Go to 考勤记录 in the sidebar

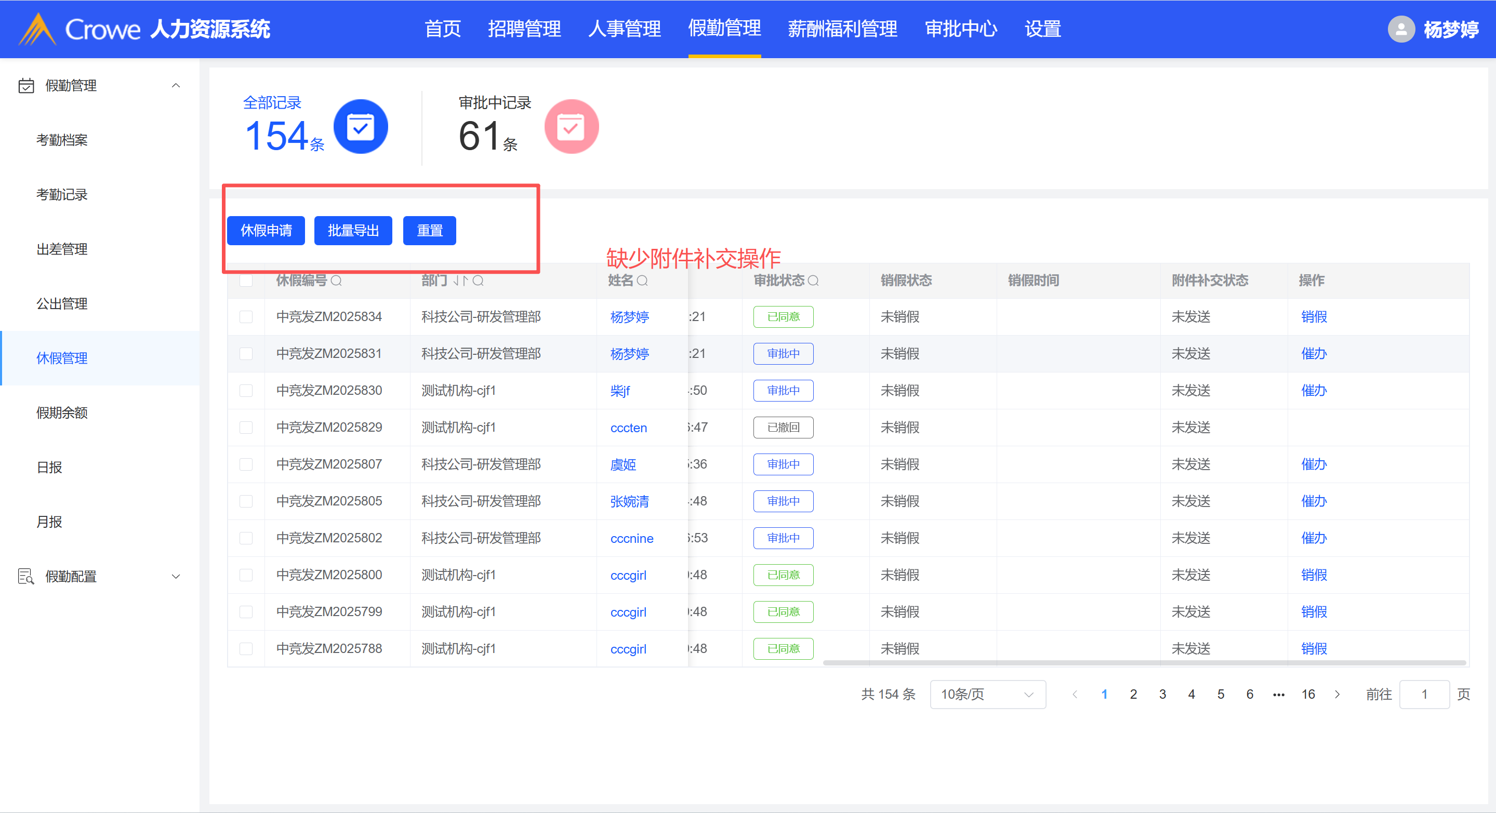(x=62, y=194)
